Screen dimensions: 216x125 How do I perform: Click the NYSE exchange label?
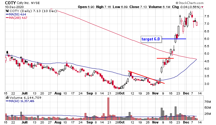tap(35, 3)
